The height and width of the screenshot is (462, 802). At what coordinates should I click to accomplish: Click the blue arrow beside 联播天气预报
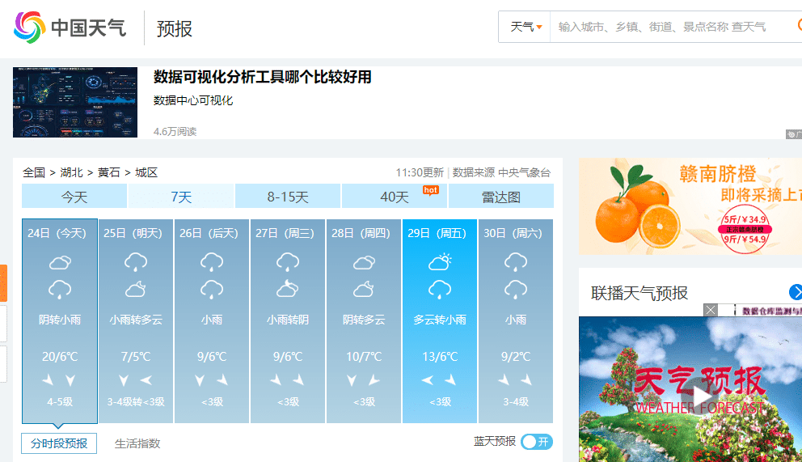coord(796,292)
